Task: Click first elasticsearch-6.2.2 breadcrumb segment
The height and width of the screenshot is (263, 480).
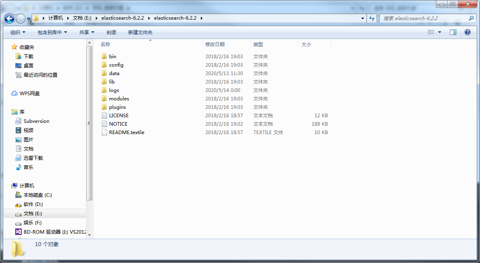Action: [x=122, y=18]
